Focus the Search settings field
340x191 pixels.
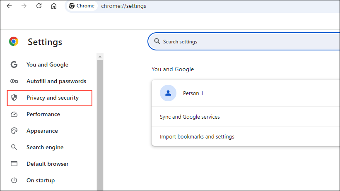244,41
